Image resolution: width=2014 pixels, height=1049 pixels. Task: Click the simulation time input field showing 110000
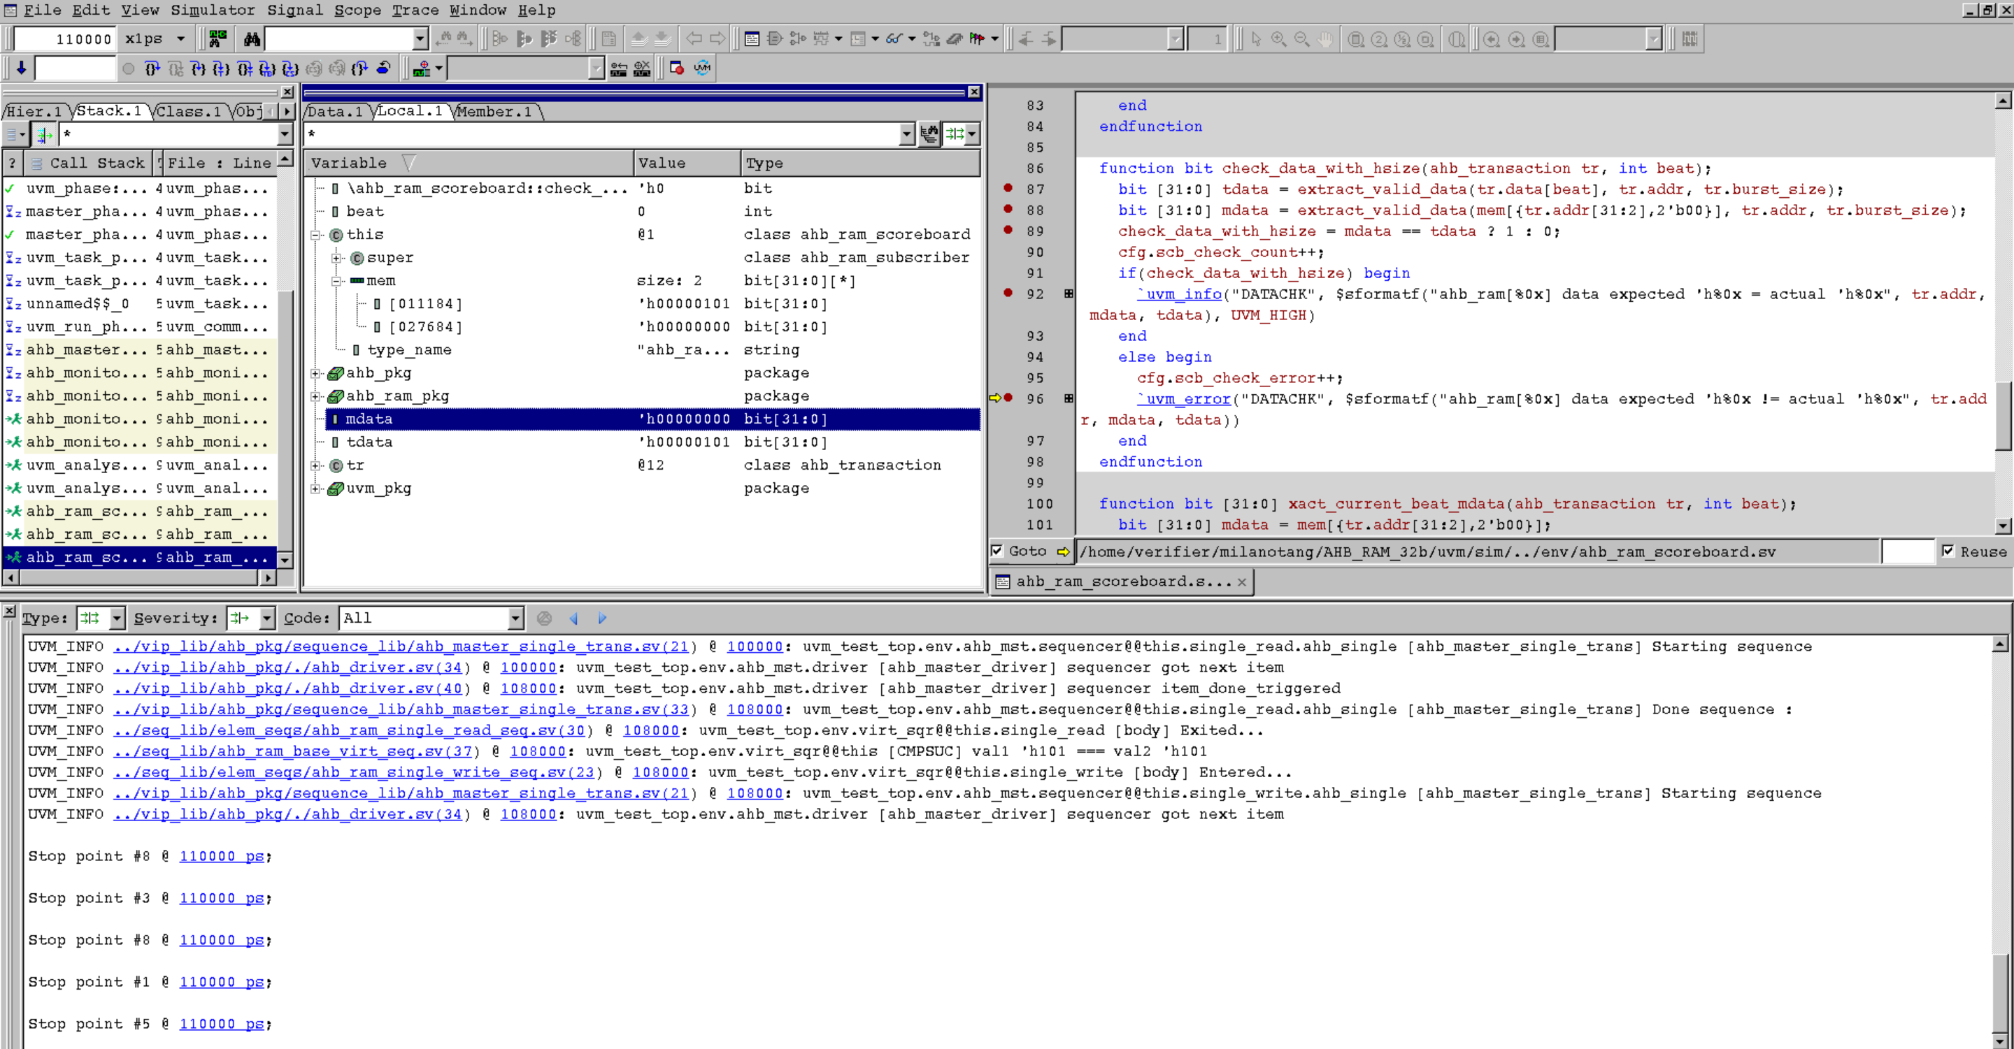(66, 39)
